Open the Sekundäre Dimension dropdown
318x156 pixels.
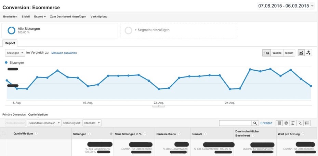pyautogui.click(x=44, y=123)
